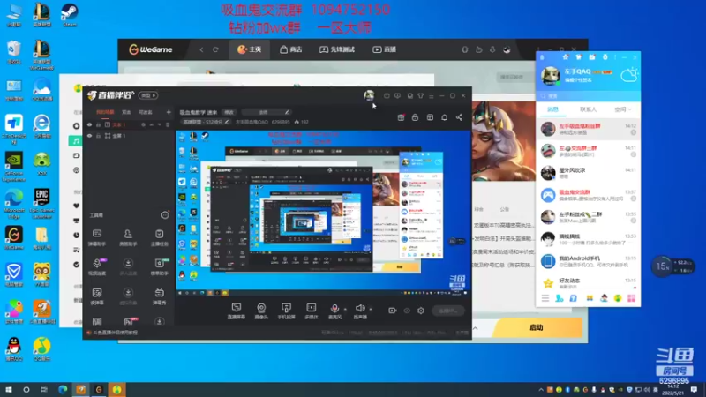Click the record video icon beside settings
706x397 pixels.
click(x=392, y=311)
